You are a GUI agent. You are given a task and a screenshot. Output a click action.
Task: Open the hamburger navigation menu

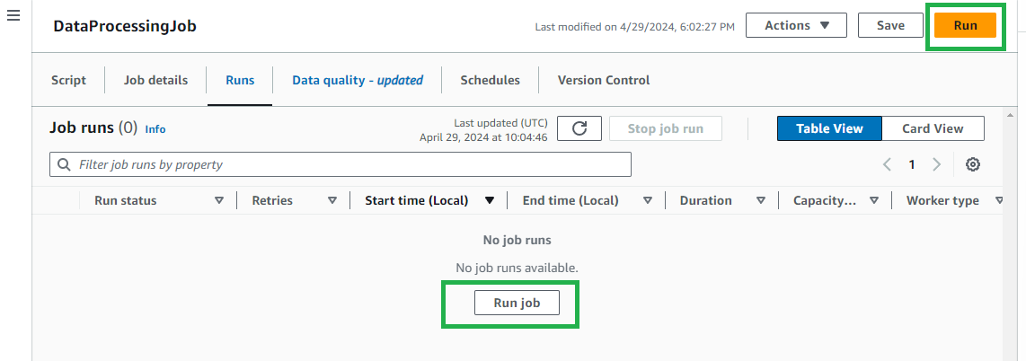coord(13,17)
